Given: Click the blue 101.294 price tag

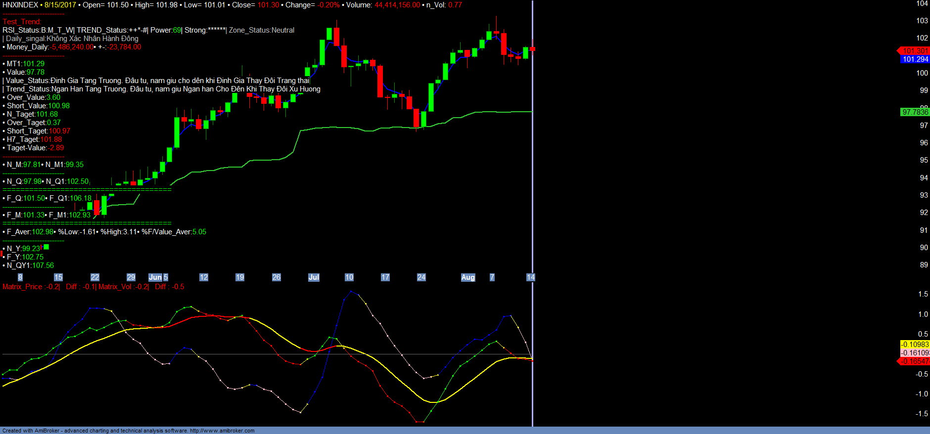Looking at the screenshot, I should tap(915, 59).
